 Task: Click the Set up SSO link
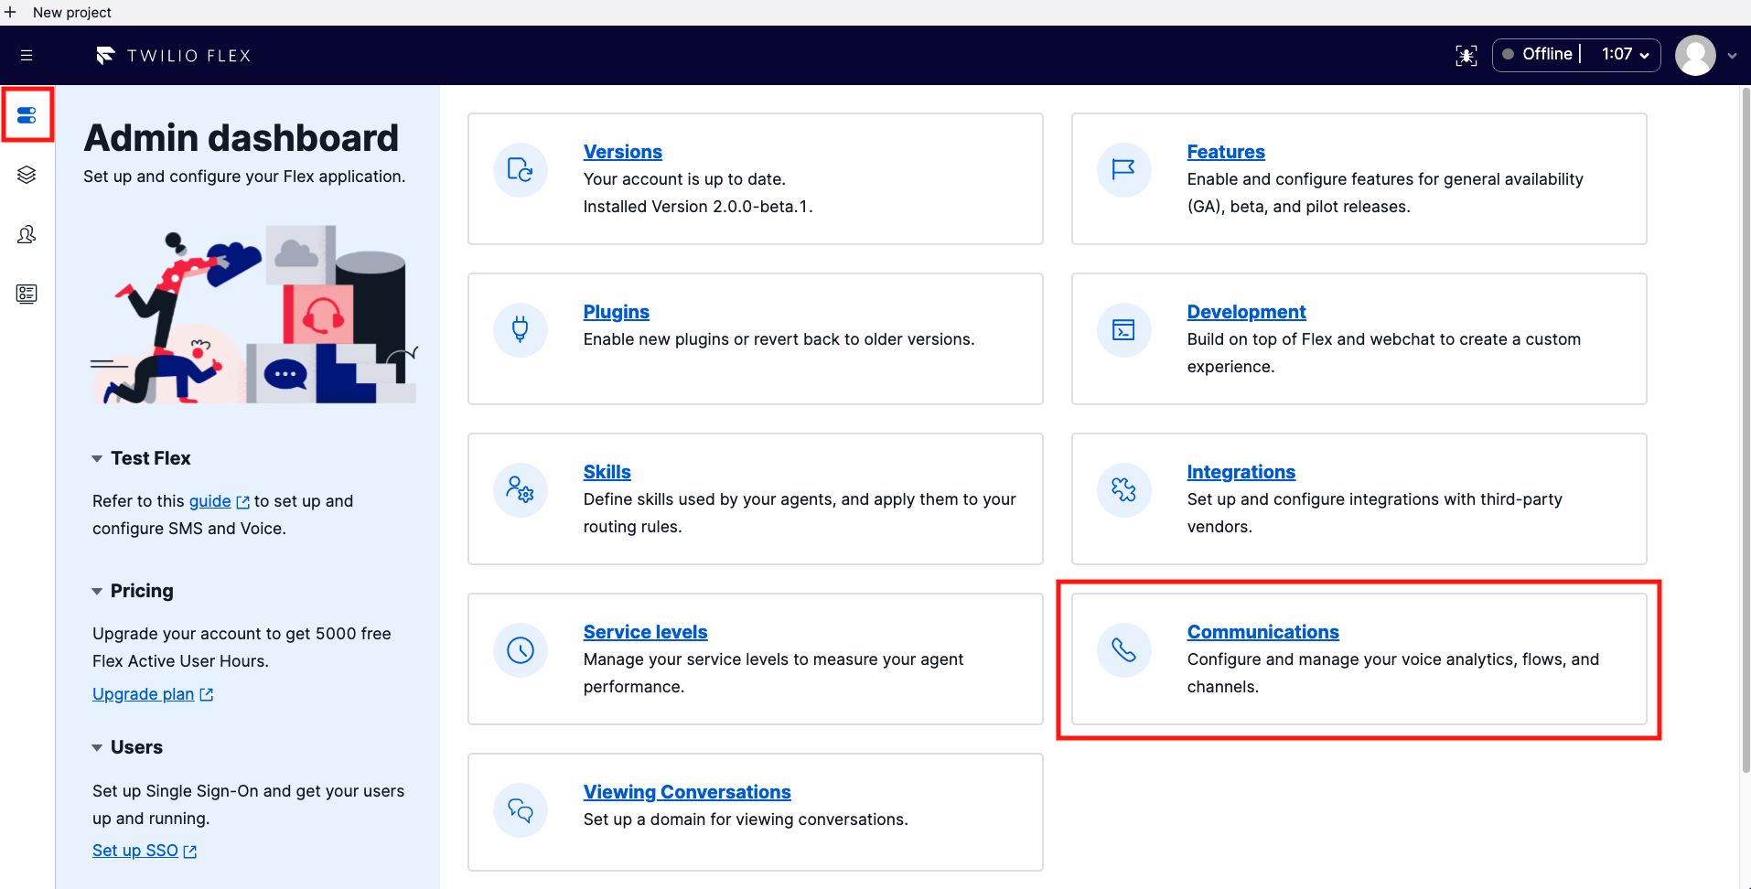click(x=135, y=851)
